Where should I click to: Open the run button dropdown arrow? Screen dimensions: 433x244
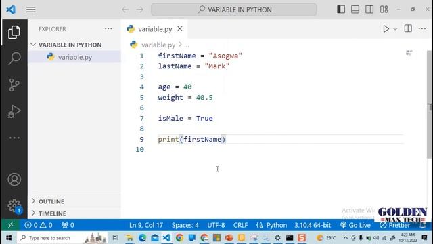[395, 29]
